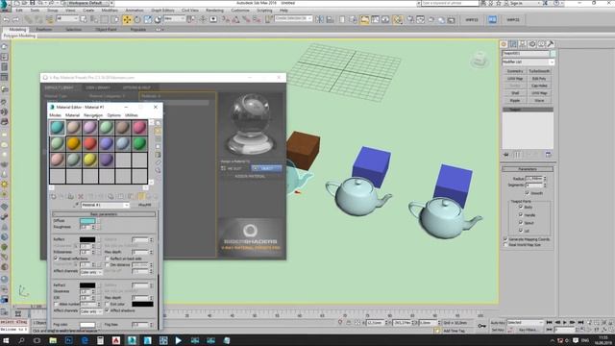The image size is (615, 346).
Task: Click the key mode toggle key icon
Action: [481, 326]
